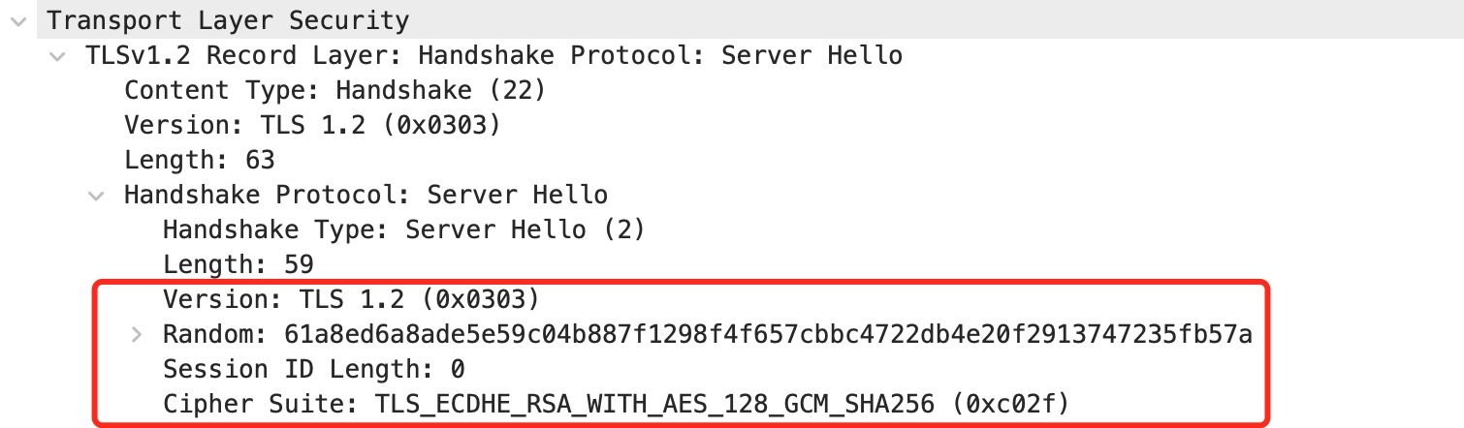
Task: Collapse Handshake Protocol: Server Hello arrow
Action: (x=97, y=196)
